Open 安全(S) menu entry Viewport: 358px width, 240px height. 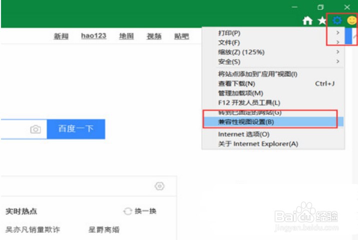point(273,62)
